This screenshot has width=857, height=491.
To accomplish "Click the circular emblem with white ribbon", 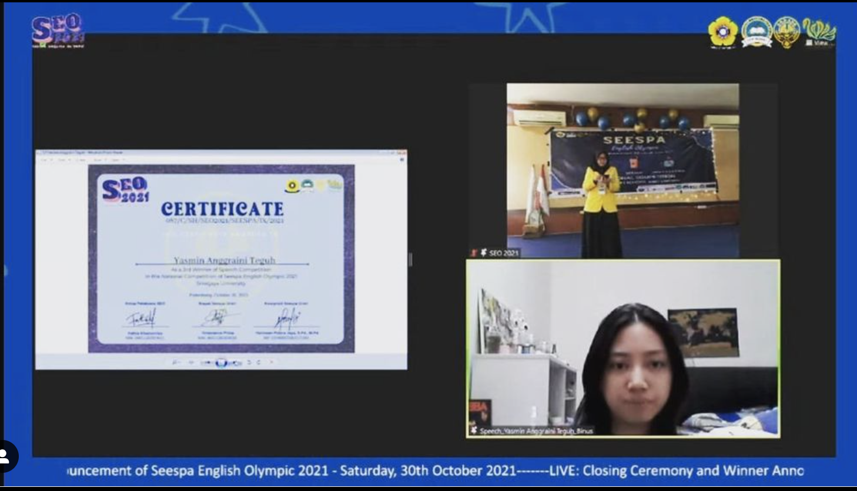I will 756,32.
